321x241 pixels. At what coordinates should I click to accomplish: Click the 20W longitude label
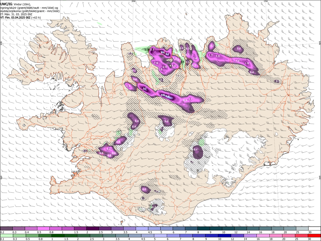[133, 1]
